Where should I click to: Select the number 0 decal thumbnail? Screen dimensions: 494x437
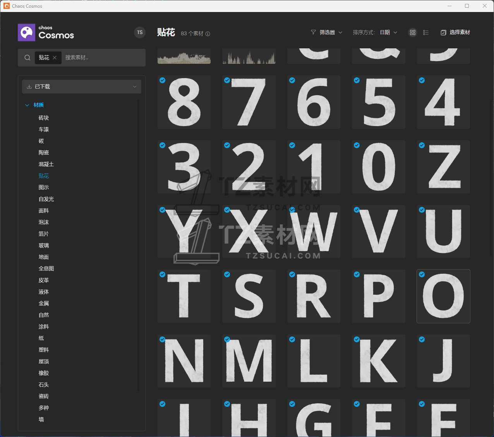click(x=379, y=167)
